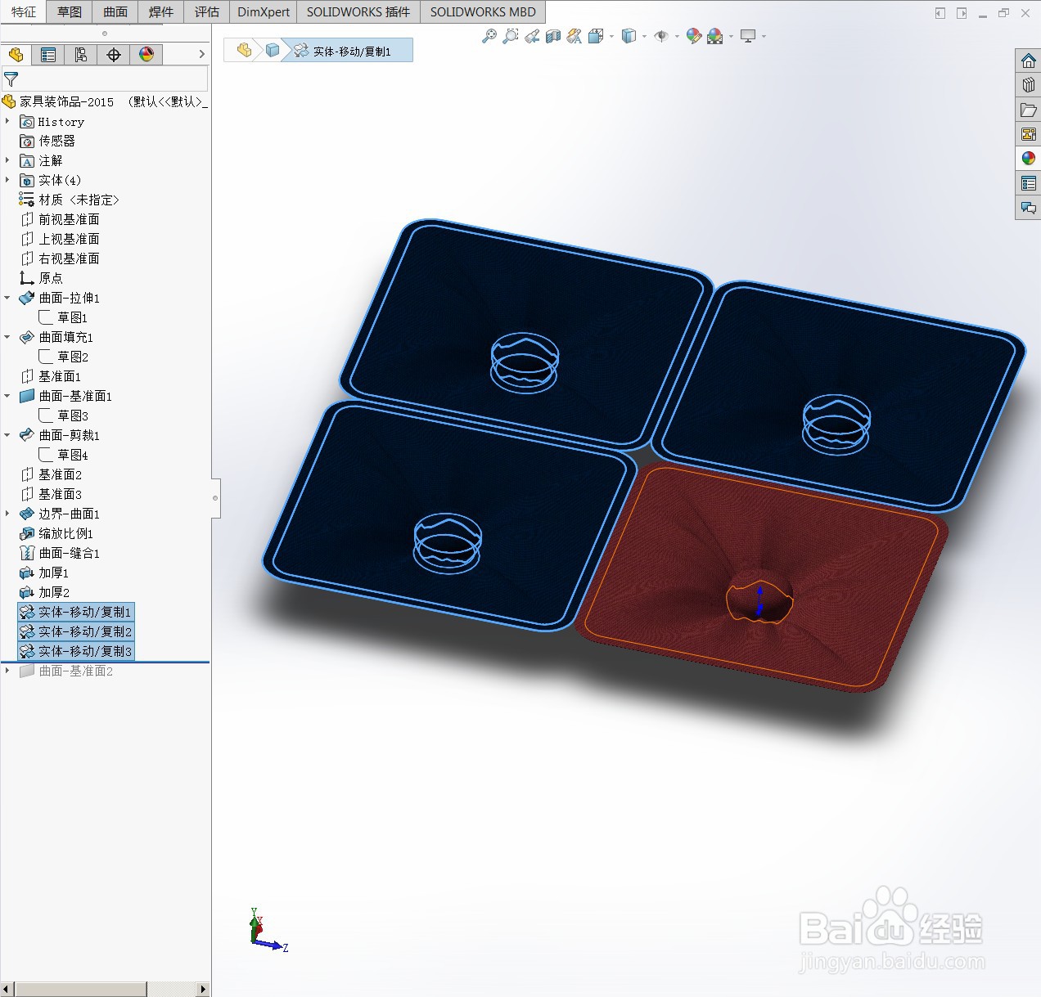Viewport: 1041px width, 997px height.
Task: Open Dynamic Annotation Views icon
Action: [x=575, y=36]
